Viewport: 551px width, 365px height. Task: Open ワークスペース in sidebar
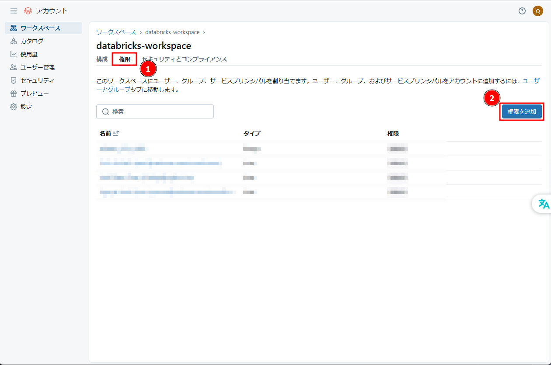[x=43, y=28]
